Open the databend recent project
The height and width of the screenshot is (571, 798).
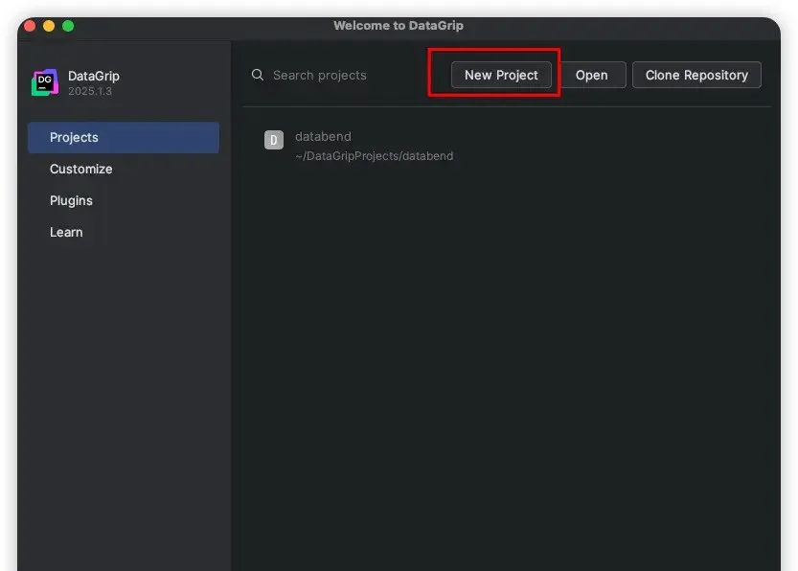(507, 146)
